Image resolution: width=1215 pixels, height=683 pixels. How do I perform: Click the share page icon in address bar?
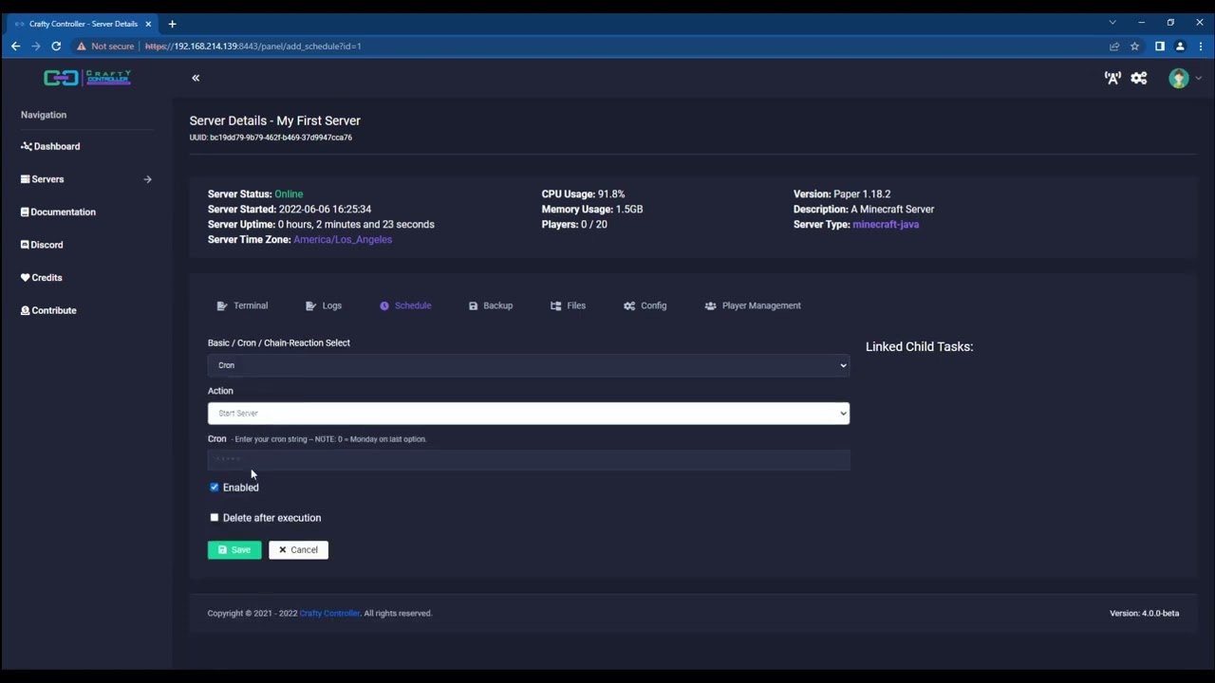click(x=1114, y=46)
